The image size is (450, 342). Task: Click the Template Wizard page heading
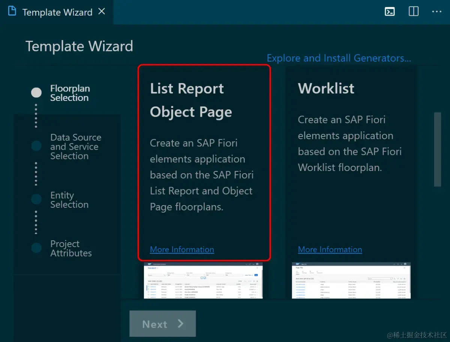tap(79, 46)
